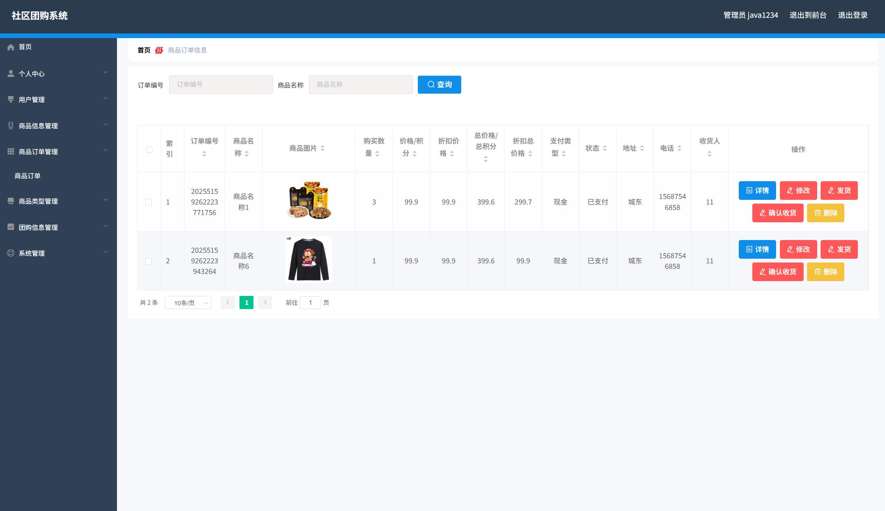The height and width of the screenshot is (511, 885).
Task: Click 退出到前台 in top bar
Action: pyautogui.click(x=808, y=15)
